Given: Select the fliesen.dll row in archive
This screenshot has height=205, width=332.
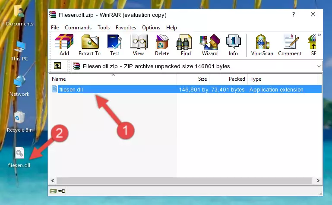Looking at the screenshot, I should pos(187,89).
